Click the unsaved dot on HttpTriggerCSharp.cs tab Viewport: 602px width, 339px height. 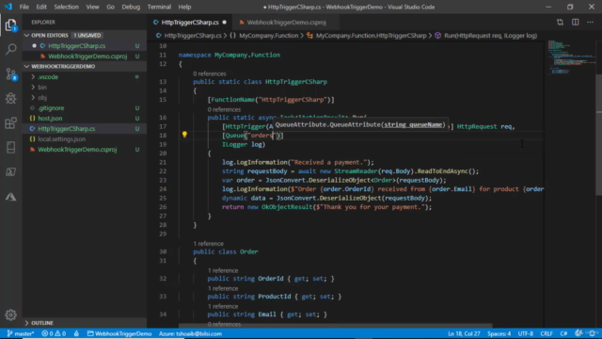(225, 23)
